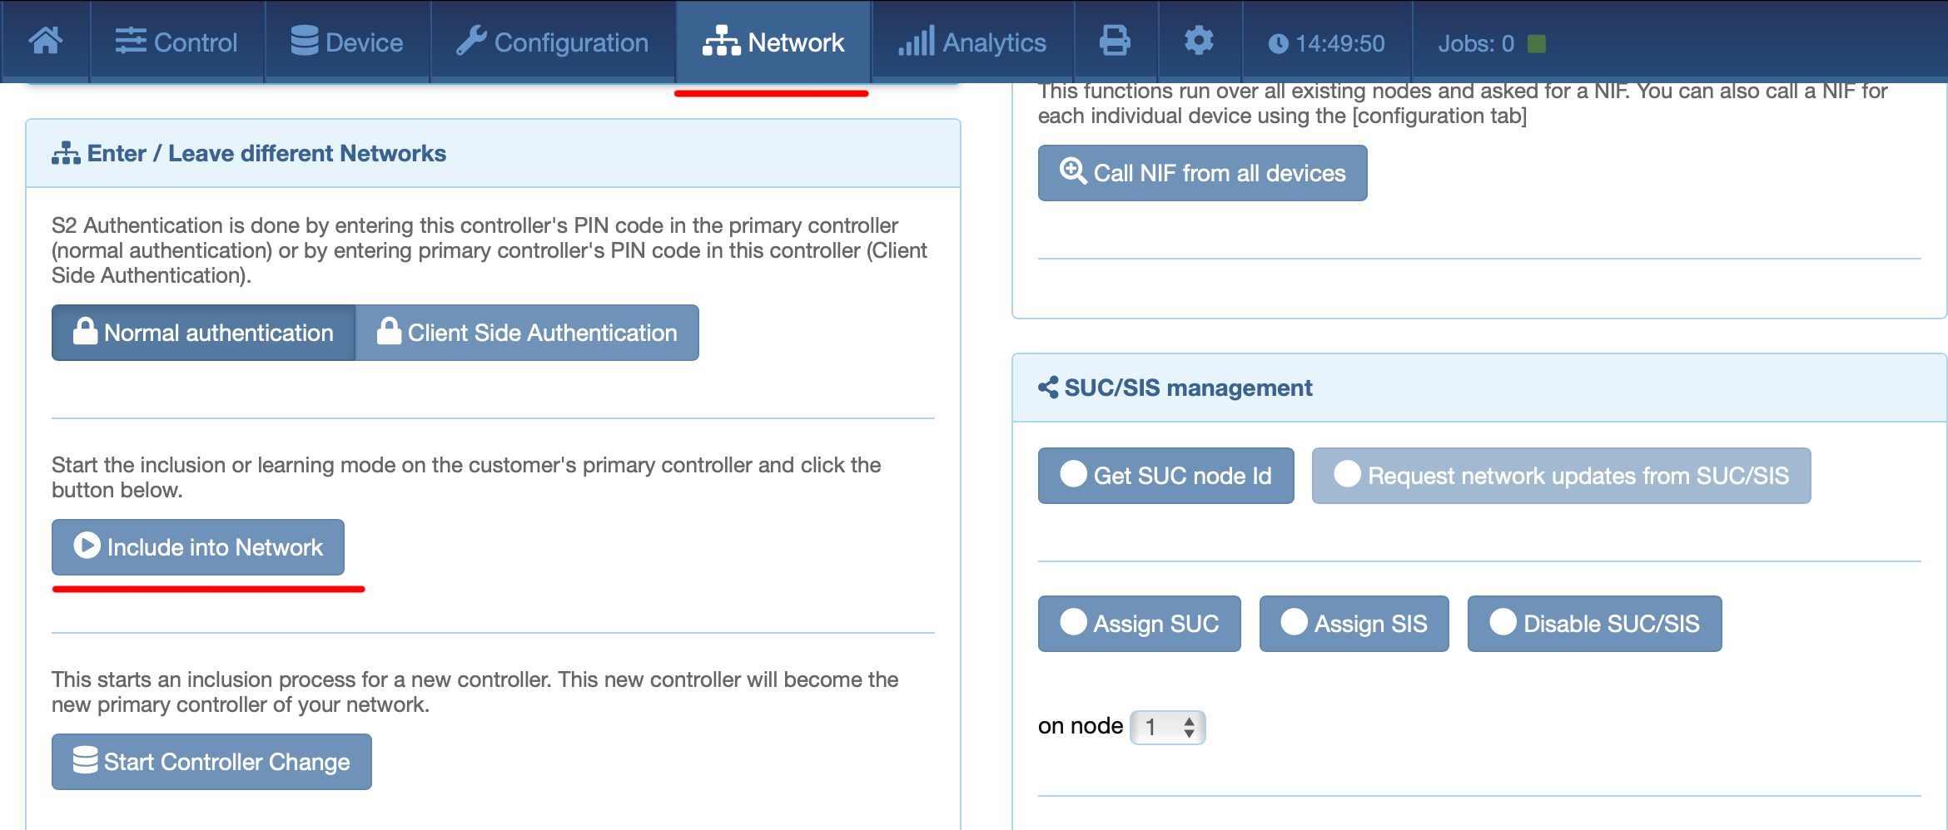Open the Jobs: 0 queue indicator
1948x830 pixels.
coord(1476,43)
